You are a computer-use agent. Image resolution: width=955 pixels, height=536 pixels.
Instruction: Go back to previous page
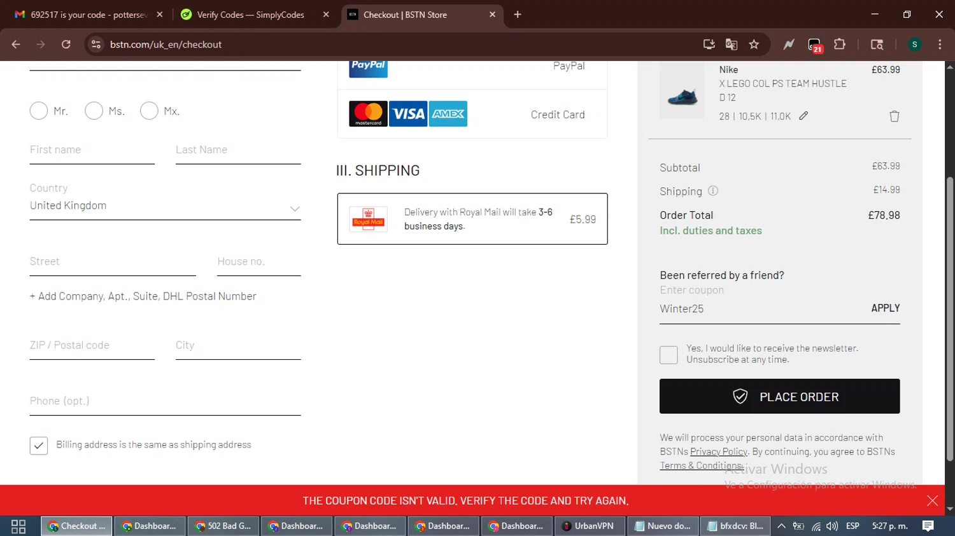pyautogui.click(x=16, y=45)
